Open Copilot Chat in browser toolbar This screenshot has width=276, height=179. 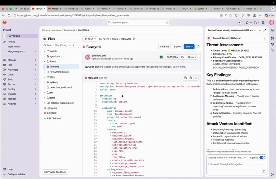269,15
